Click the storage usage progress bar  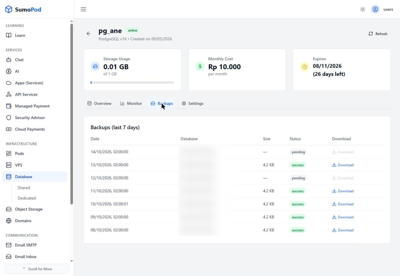(132, 82)
